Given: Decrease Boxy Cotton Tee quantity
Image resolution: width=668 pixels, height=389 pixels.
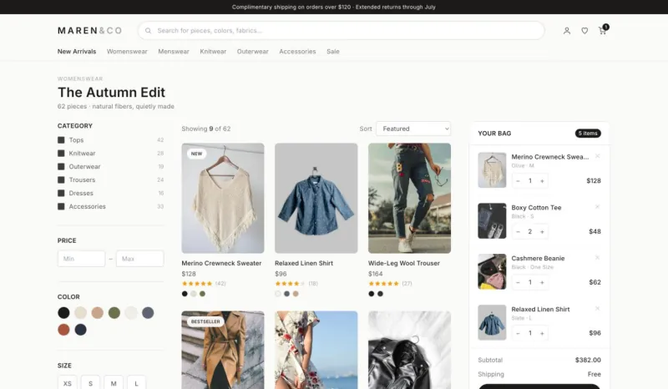Looking at the screenshot, I should [x=518, y=232].
